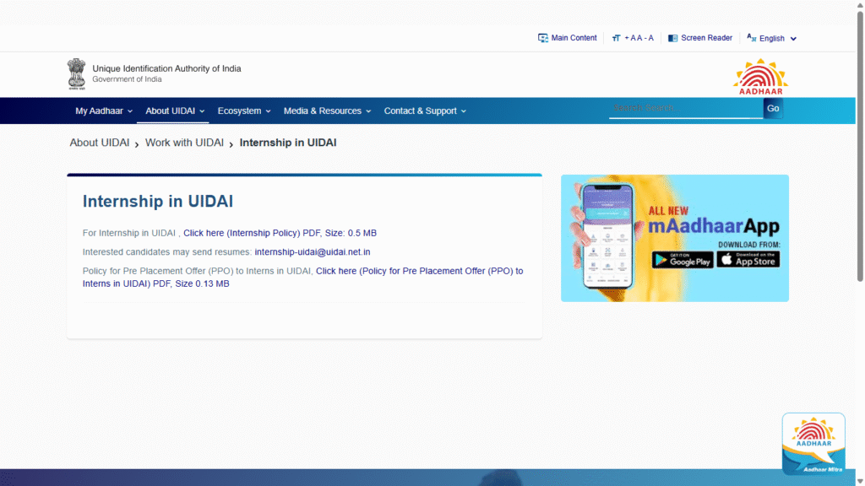Click the +A A -A font size control
This screenshot has height=486, width=865.
(639, 38)
